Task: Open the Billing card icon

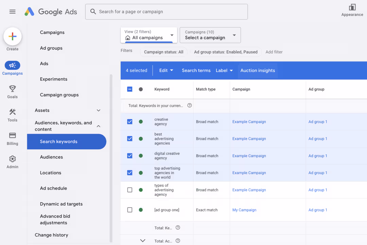Action: pyautogui.click(x=13, y=135)
